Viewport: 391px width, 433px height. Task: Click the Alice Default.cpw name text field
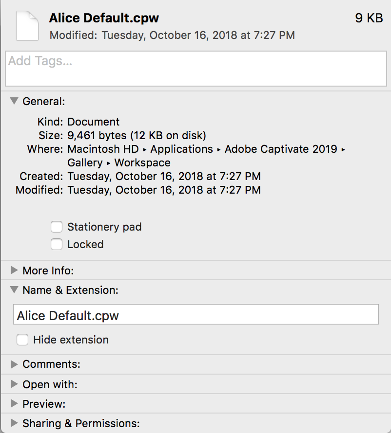[195, 315]
